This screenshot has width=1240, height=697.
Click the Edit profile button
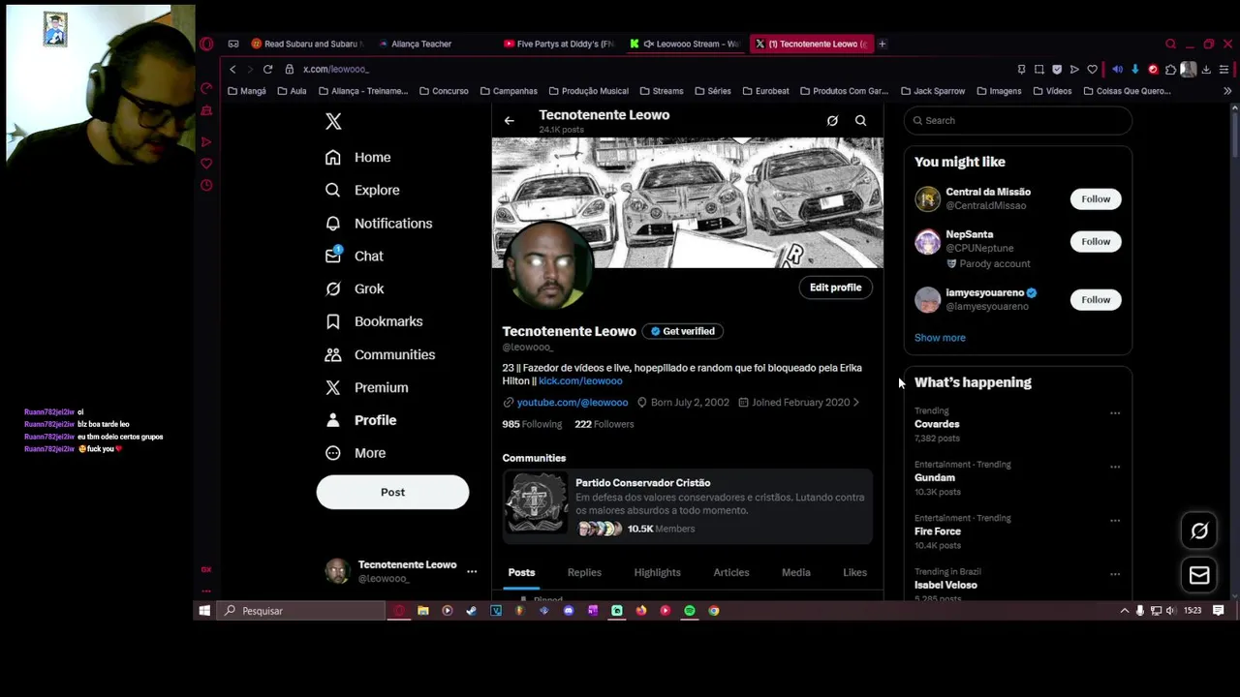click(835, 288)
